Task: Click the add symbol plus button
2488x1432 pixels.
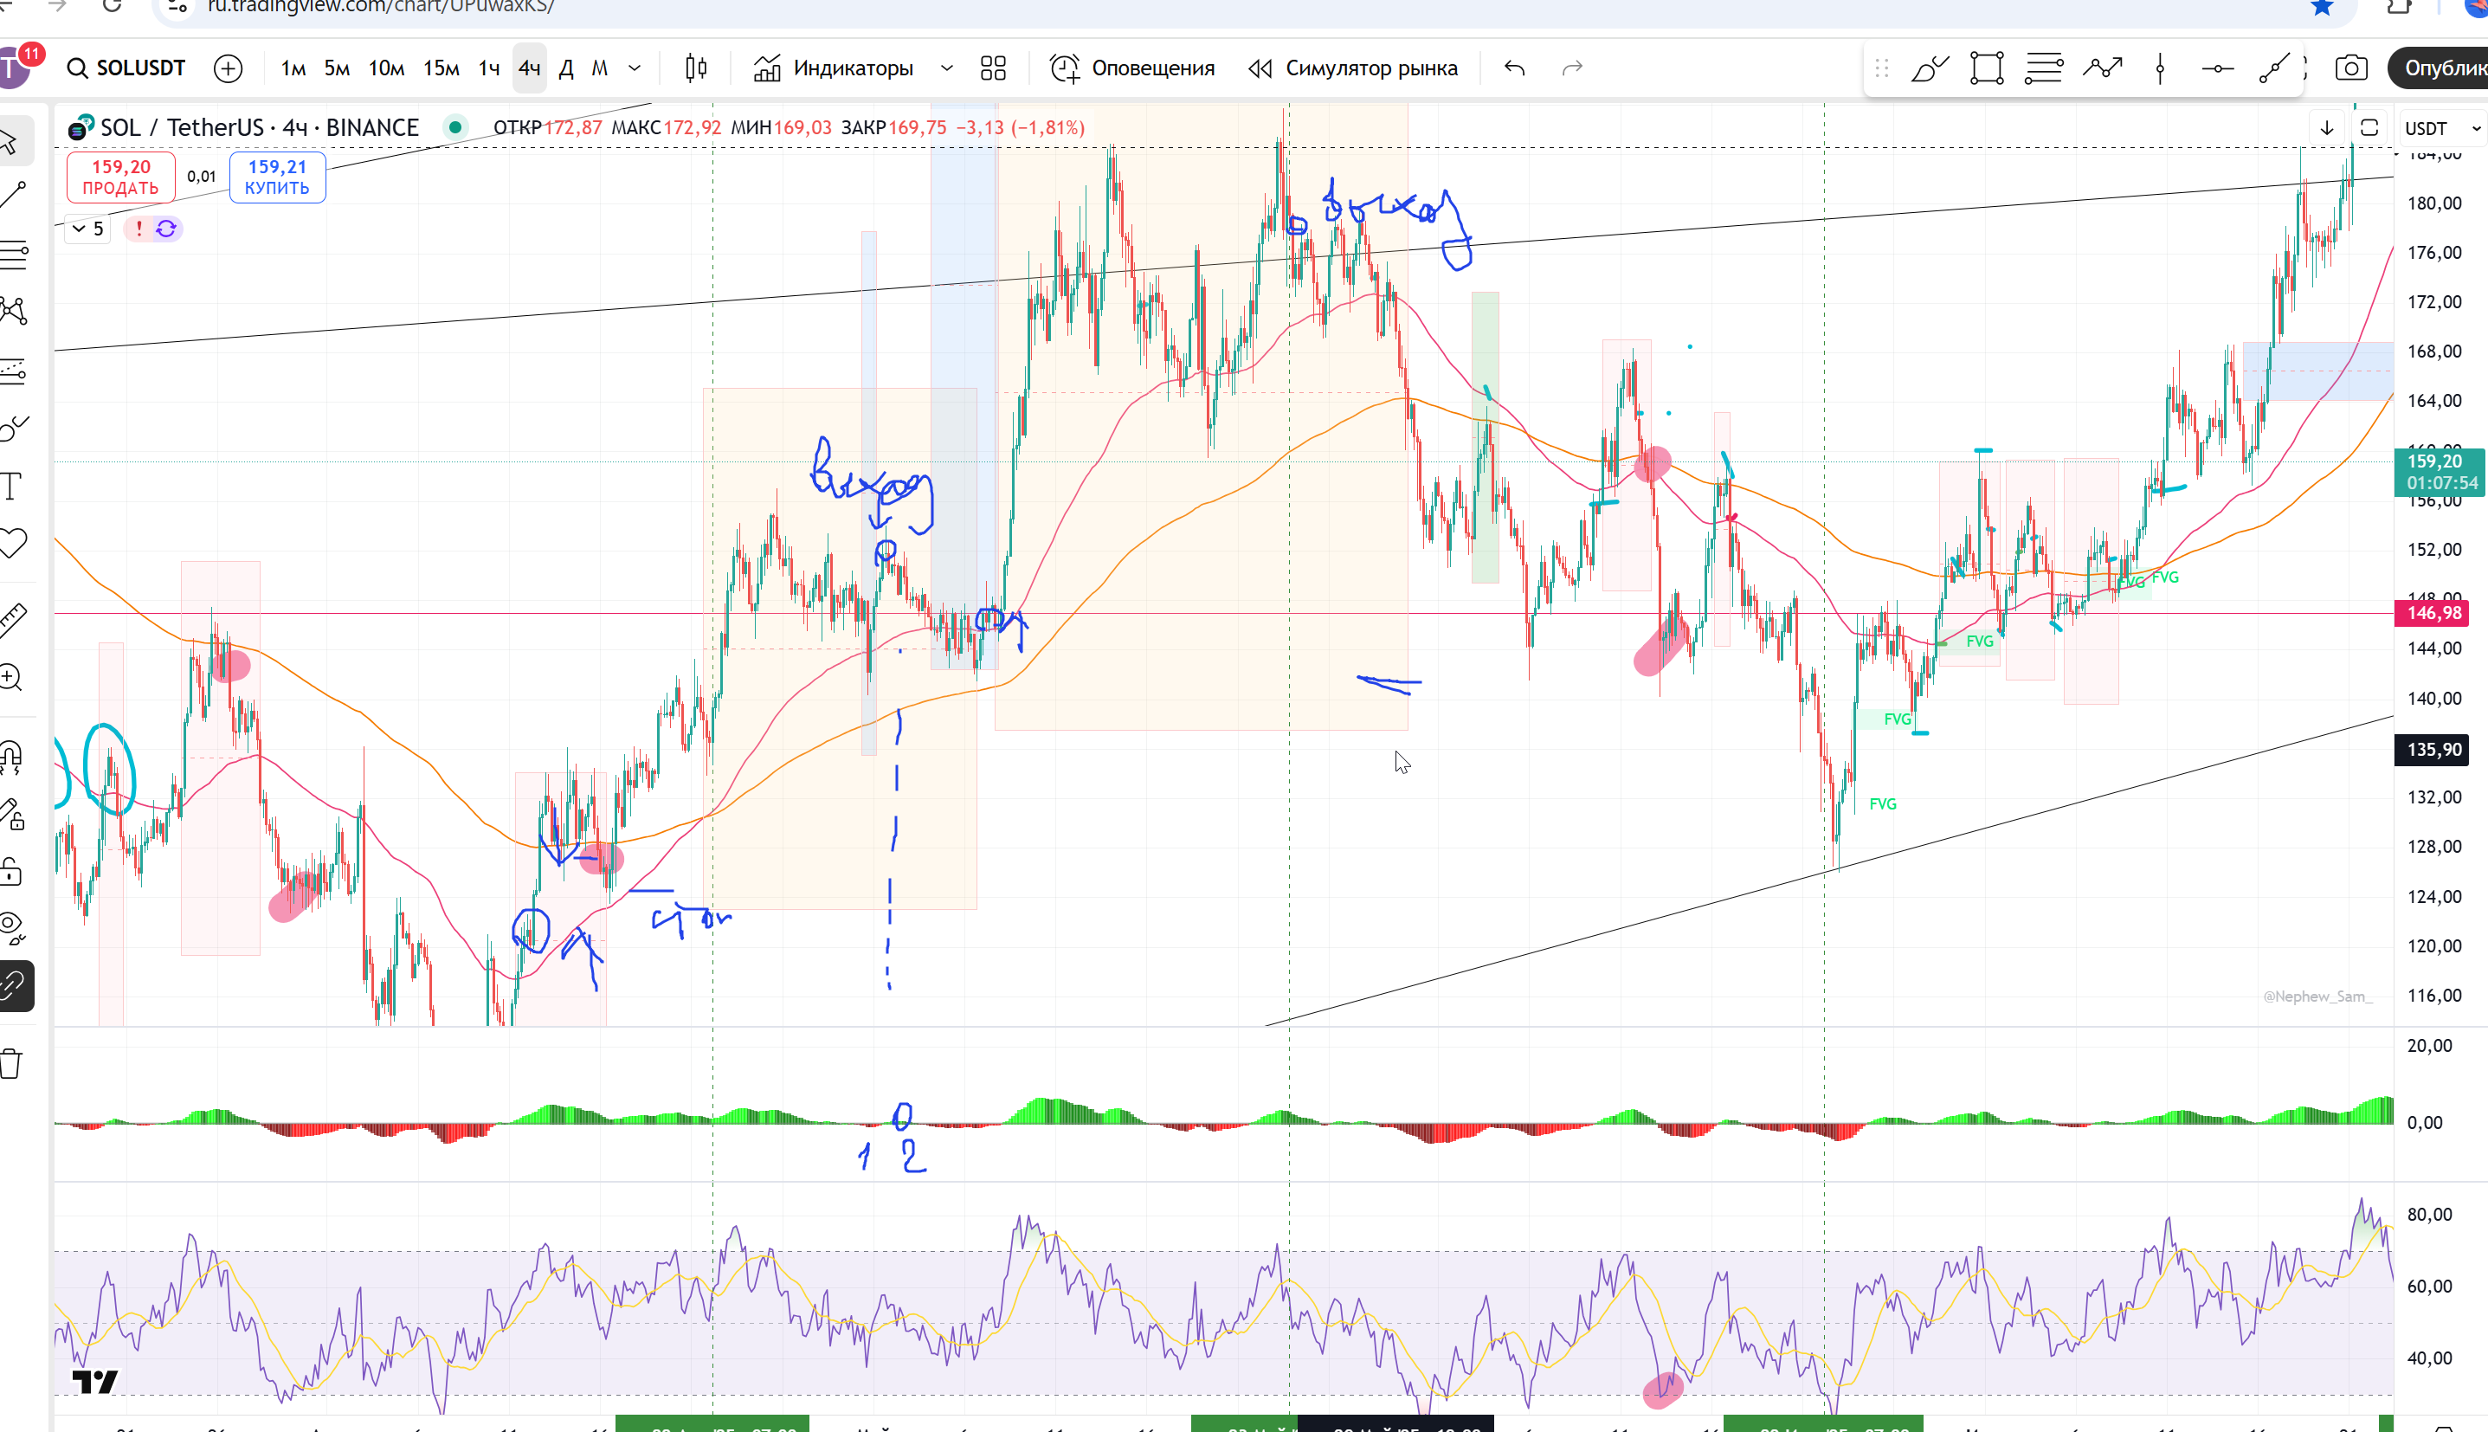Action: coord(229,68)
